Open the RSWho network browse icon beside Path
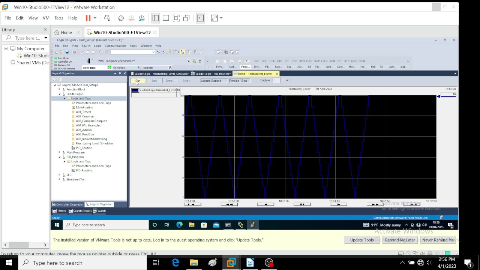Viewport: 480px width, 270px height. [194, 61]
